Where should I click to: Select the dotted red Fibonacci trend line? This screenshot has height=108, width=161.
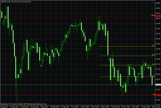[x=111, y=56]
